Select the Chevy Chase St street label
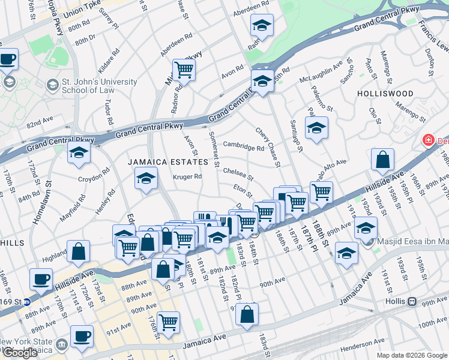Image resolution: width=449 pixels, height=360 pixels. point(268,148)
